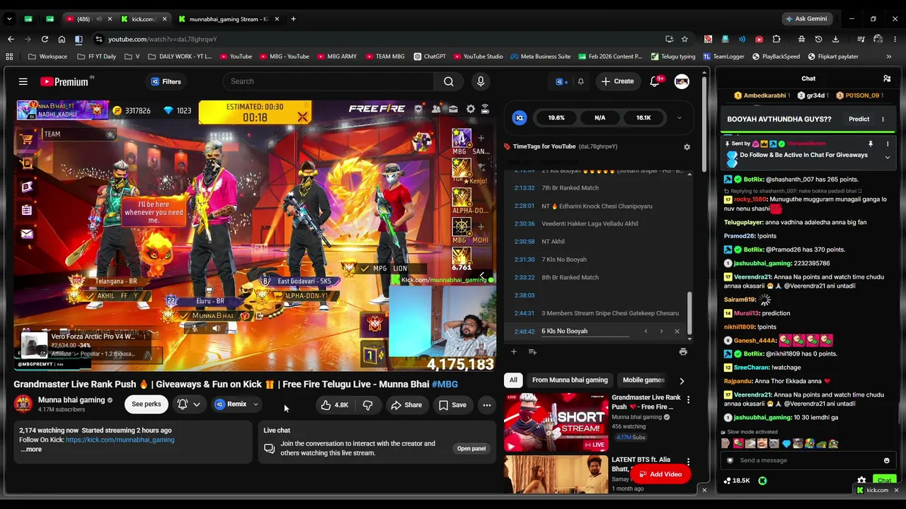
Task: Reload the page in the browser
Action: pyautogui.click(x=45, y=39)
